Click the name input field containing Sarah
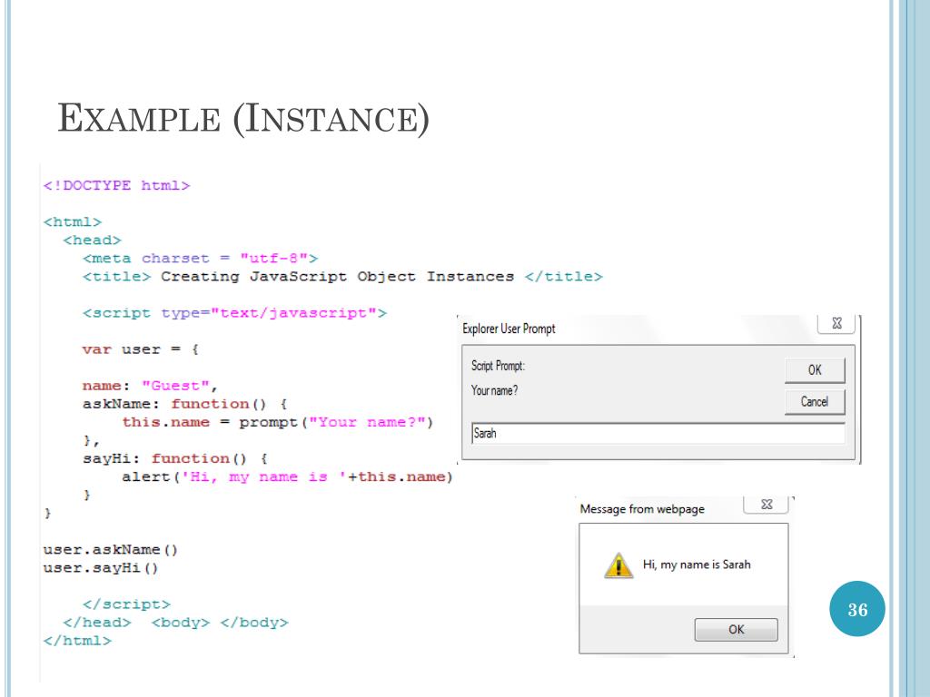 point(658,433)
